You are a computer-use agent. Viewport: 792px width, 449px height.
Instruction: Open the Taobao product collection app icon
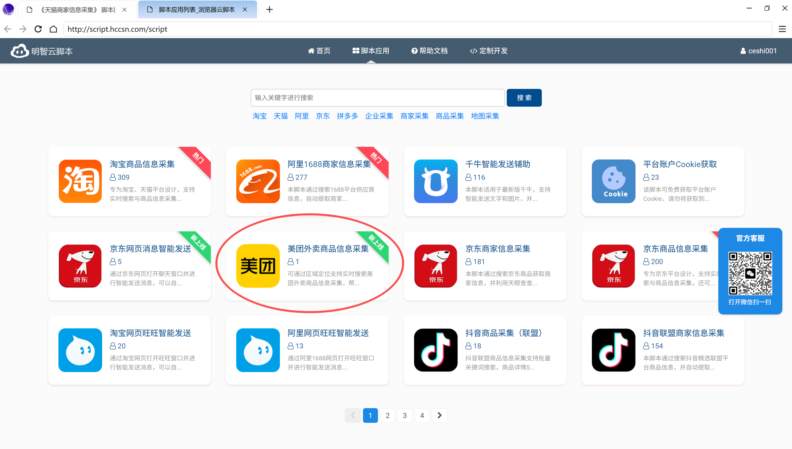[80, 181]
